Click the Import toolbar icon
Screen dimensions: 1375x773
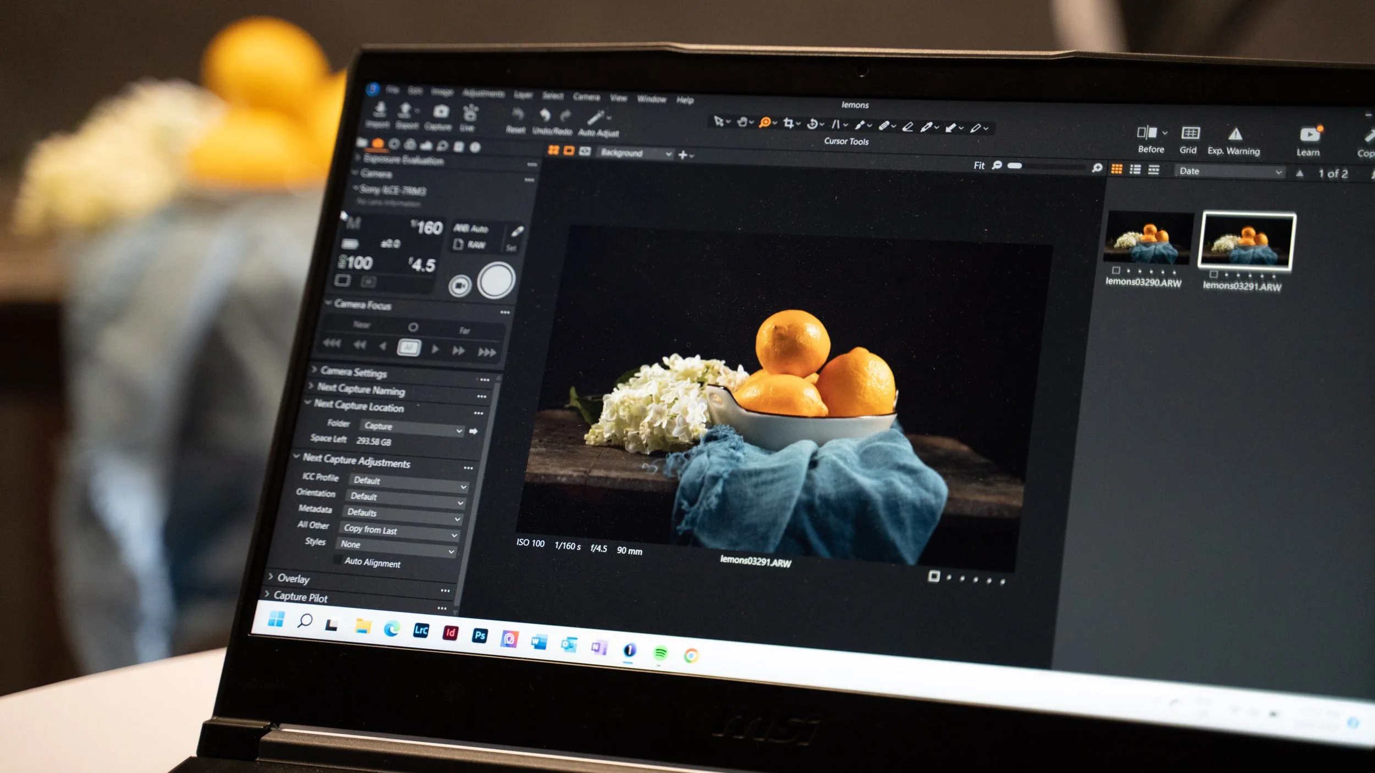380,110
